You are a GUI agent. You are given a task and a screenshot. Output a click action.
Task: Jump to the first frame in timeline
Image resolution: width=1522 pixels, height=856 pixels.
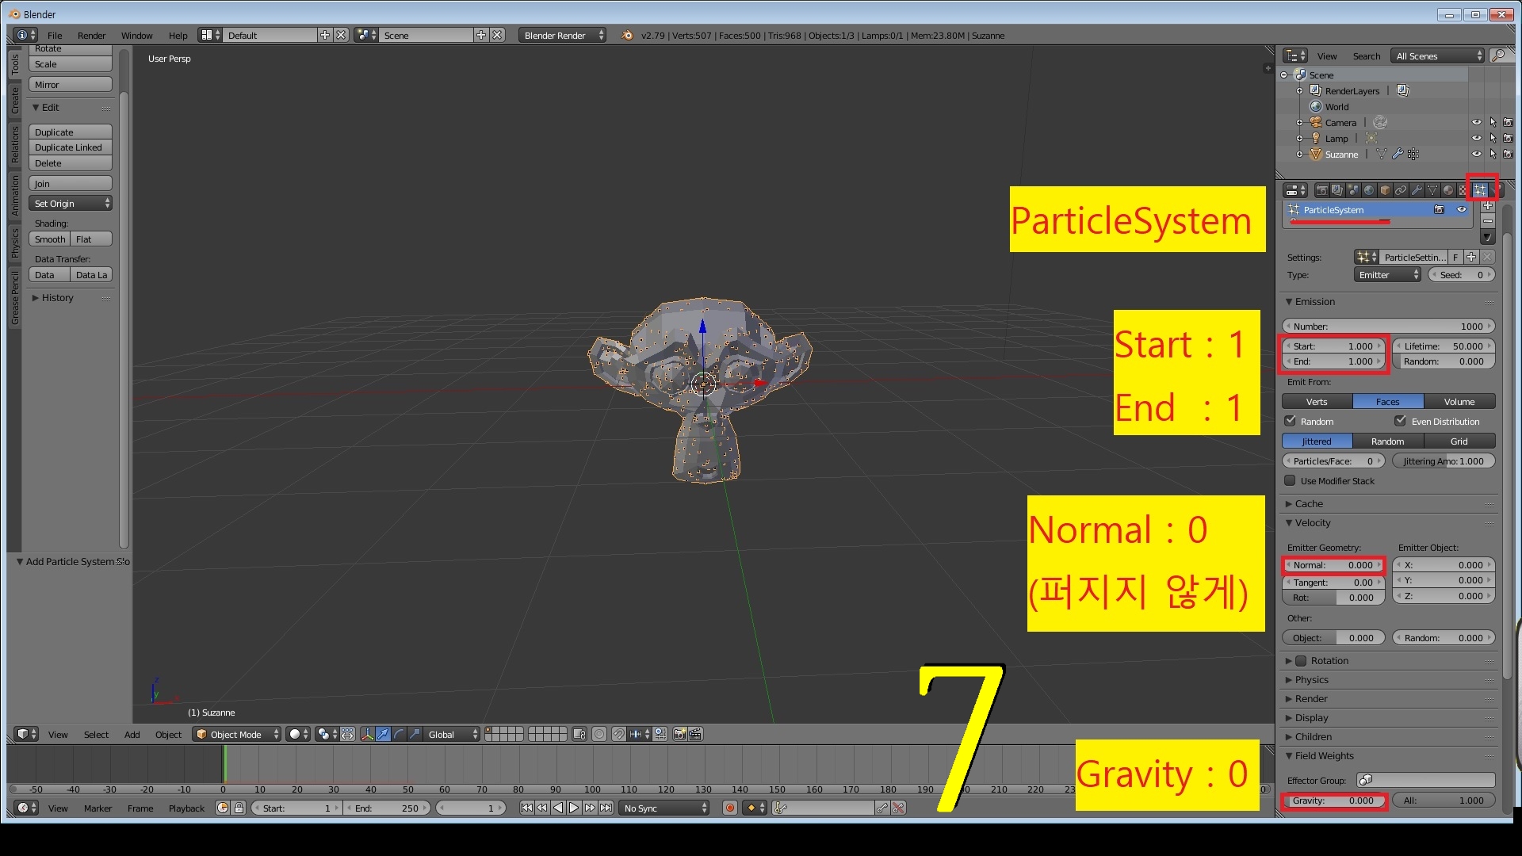[x=526, y=808]
